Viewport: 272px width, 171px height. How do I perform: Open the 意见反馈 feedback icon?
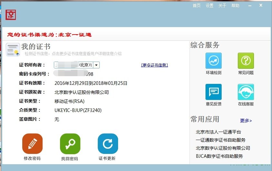[213, 92]
